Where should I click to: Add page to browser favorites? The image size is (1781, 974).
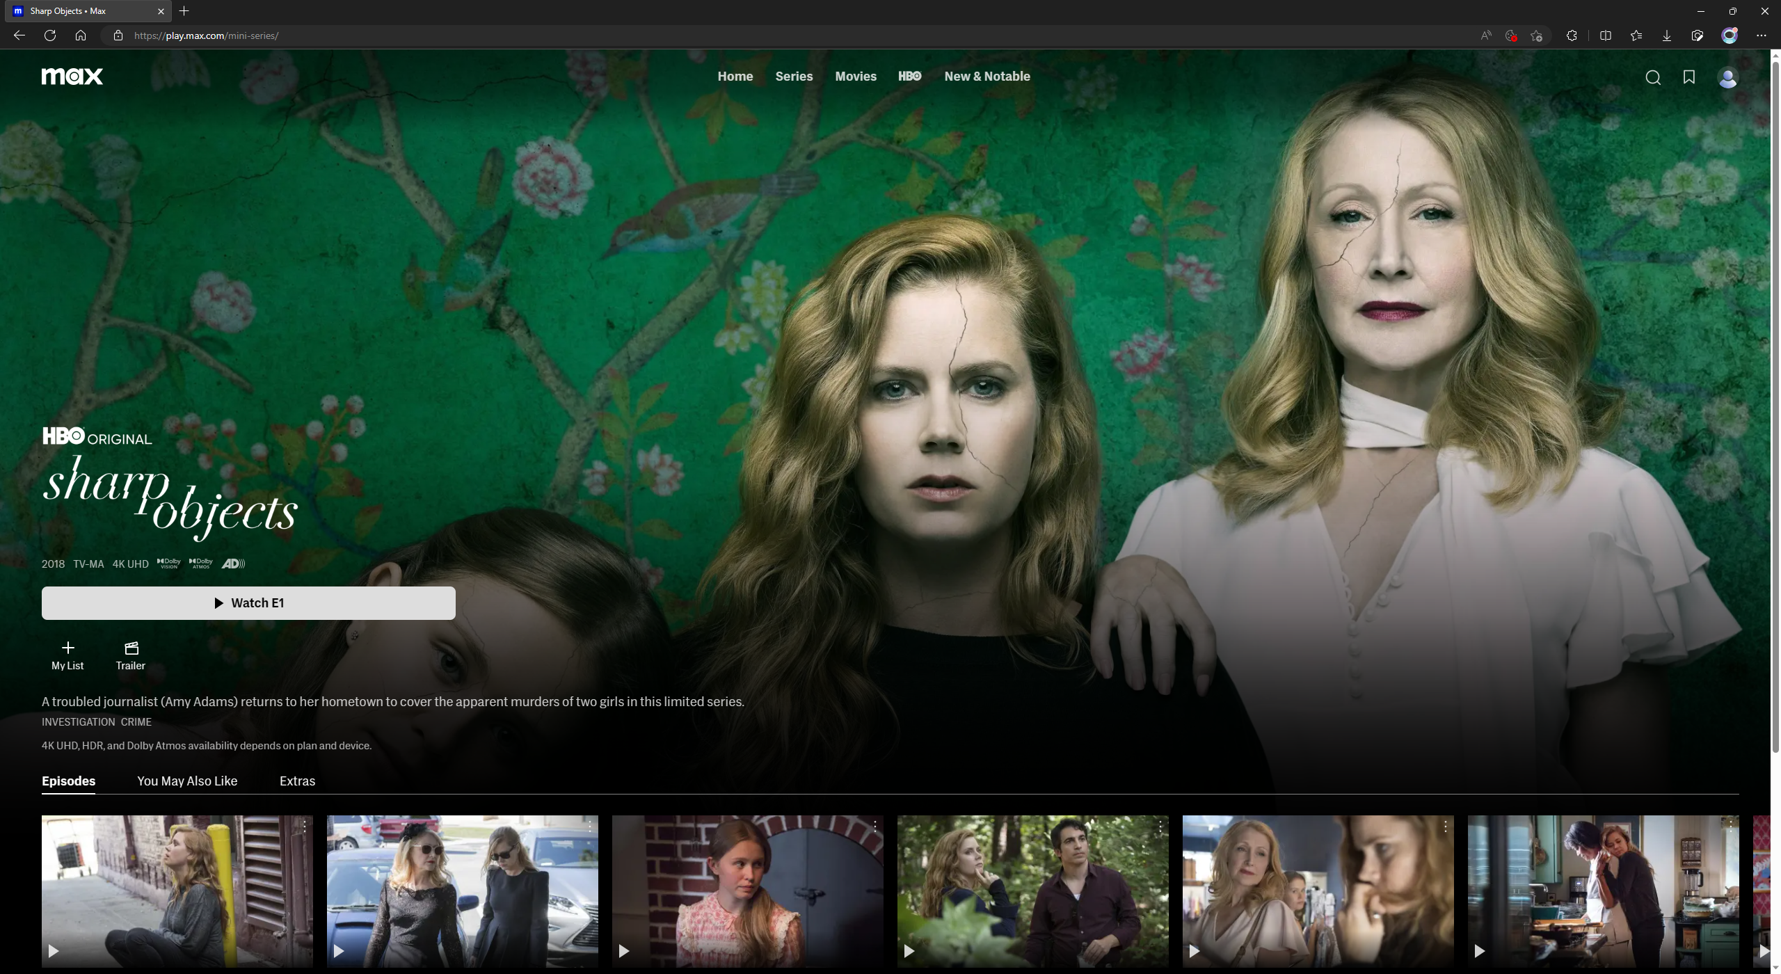click(x=1537, y=35)
